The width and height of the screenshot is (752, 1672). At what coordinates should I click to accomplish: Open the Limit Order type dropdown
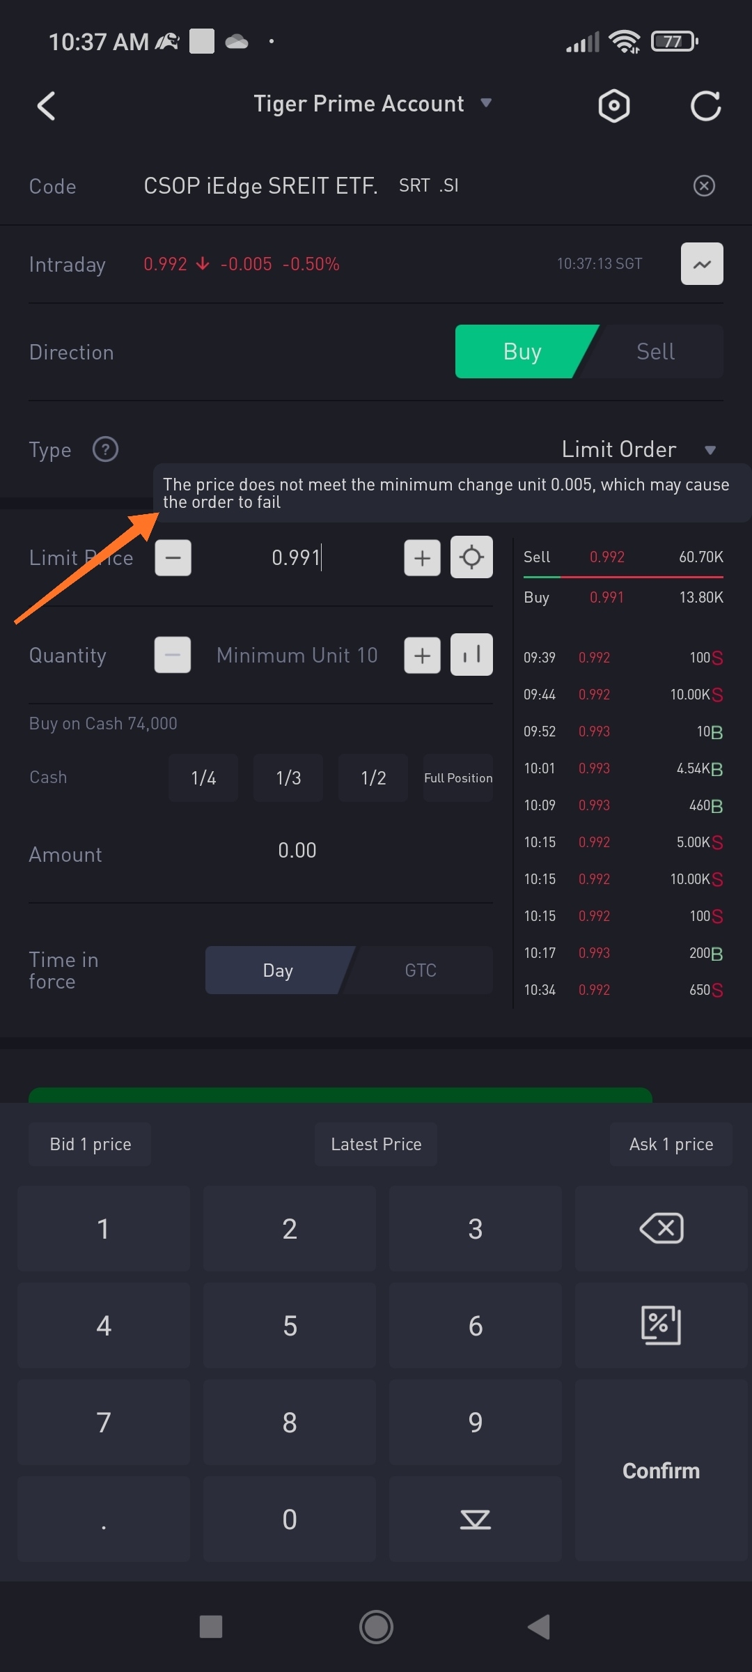[x=639, y=449]
